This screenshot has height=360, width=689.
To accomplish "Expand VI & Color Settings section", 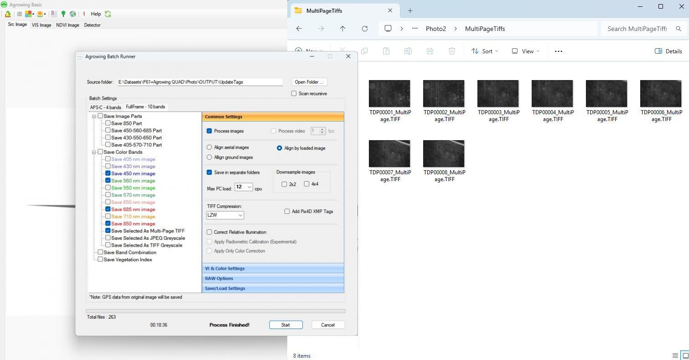I will tap(273, 269).
